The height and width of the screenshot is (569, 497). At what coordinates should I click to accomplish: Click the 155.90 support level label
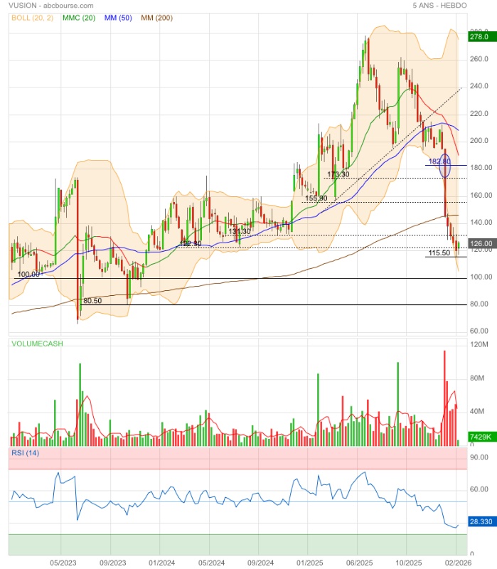[316, 198]
